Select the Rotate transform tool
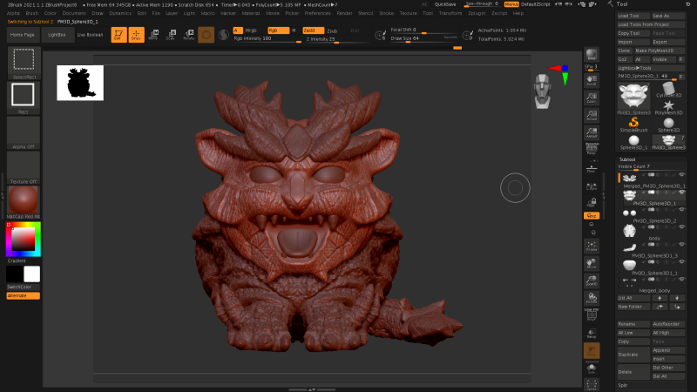 (x=188, y=34)
